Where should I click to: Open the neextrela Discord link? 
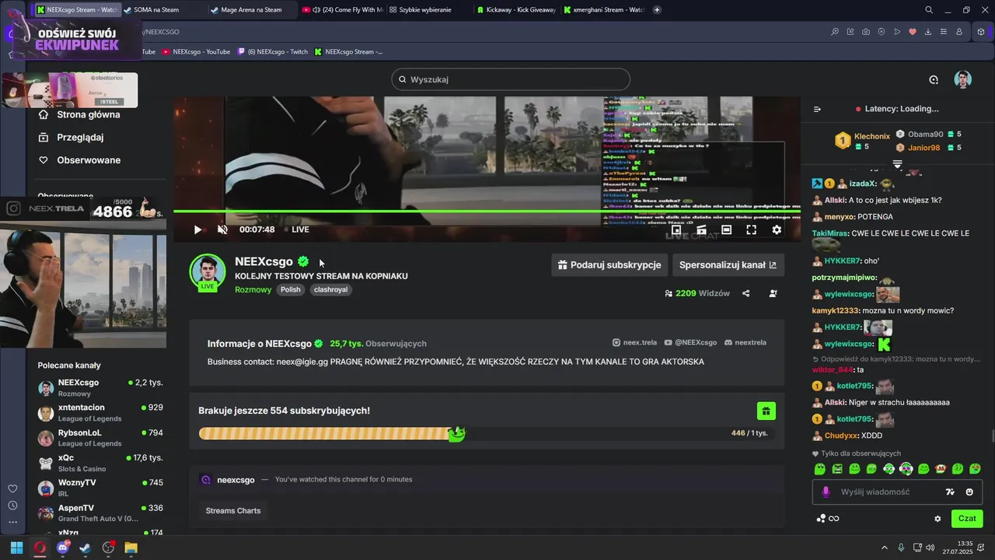pos(745,342)
